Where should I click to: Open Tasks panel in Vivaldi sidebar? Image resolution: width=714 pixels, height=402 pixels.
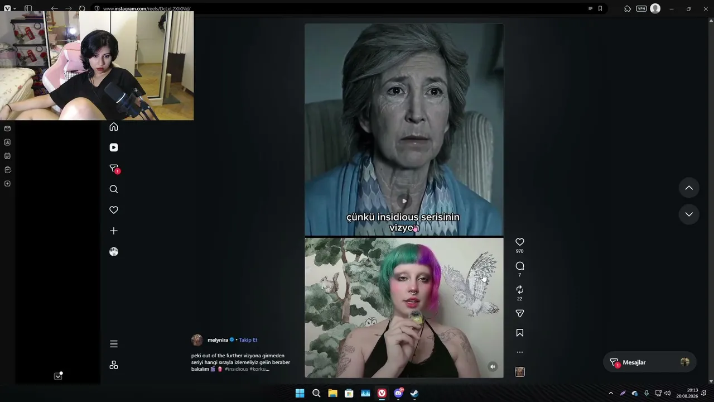7,170
